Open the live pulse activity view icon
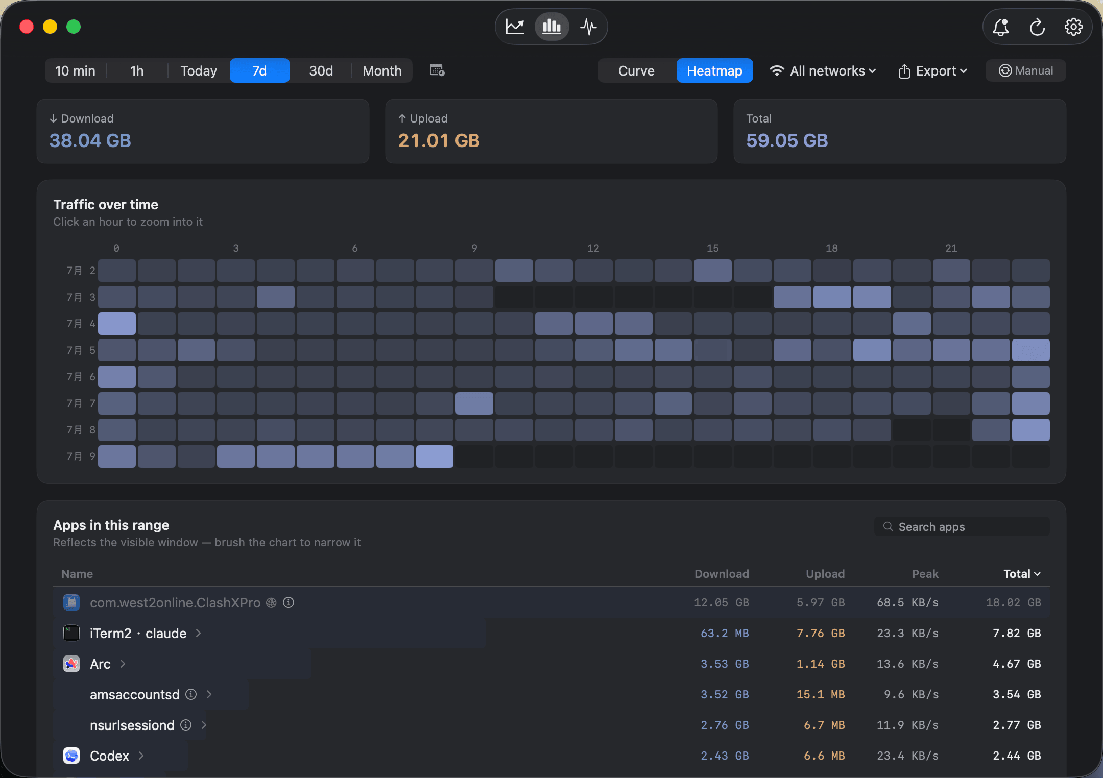This screenshot has width=1103, height=778. coord(588,27)
